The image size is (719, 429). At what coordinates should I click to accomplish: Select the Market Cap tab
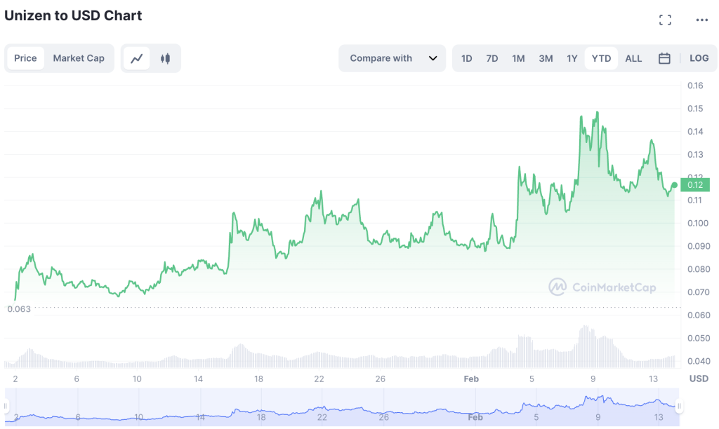(x=79, y=58)
